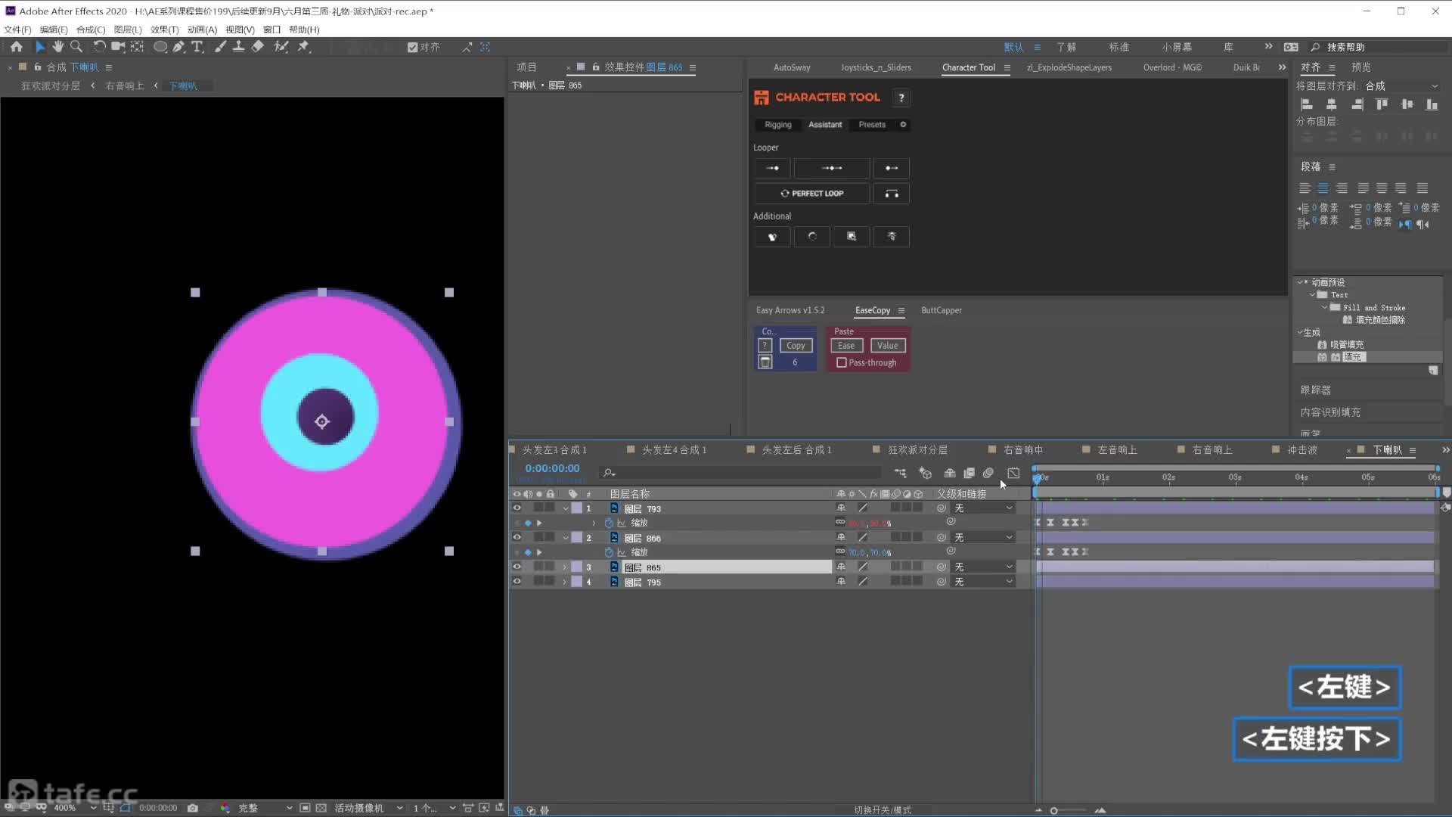The width and height of the screenshot is (1452, 817).
Task: Select the Type text tool
Action: tap(197, 47)
